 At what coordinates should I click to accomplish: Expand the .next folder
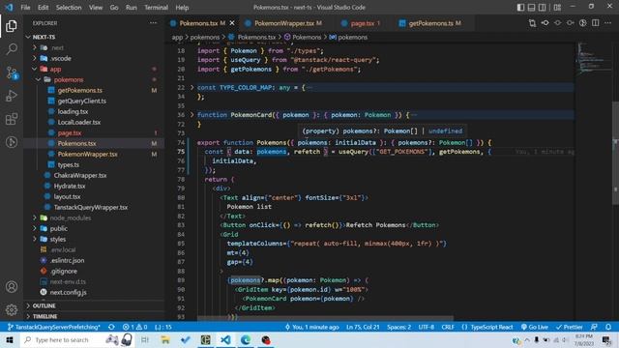pyautogui.click(x=35, y=47)
